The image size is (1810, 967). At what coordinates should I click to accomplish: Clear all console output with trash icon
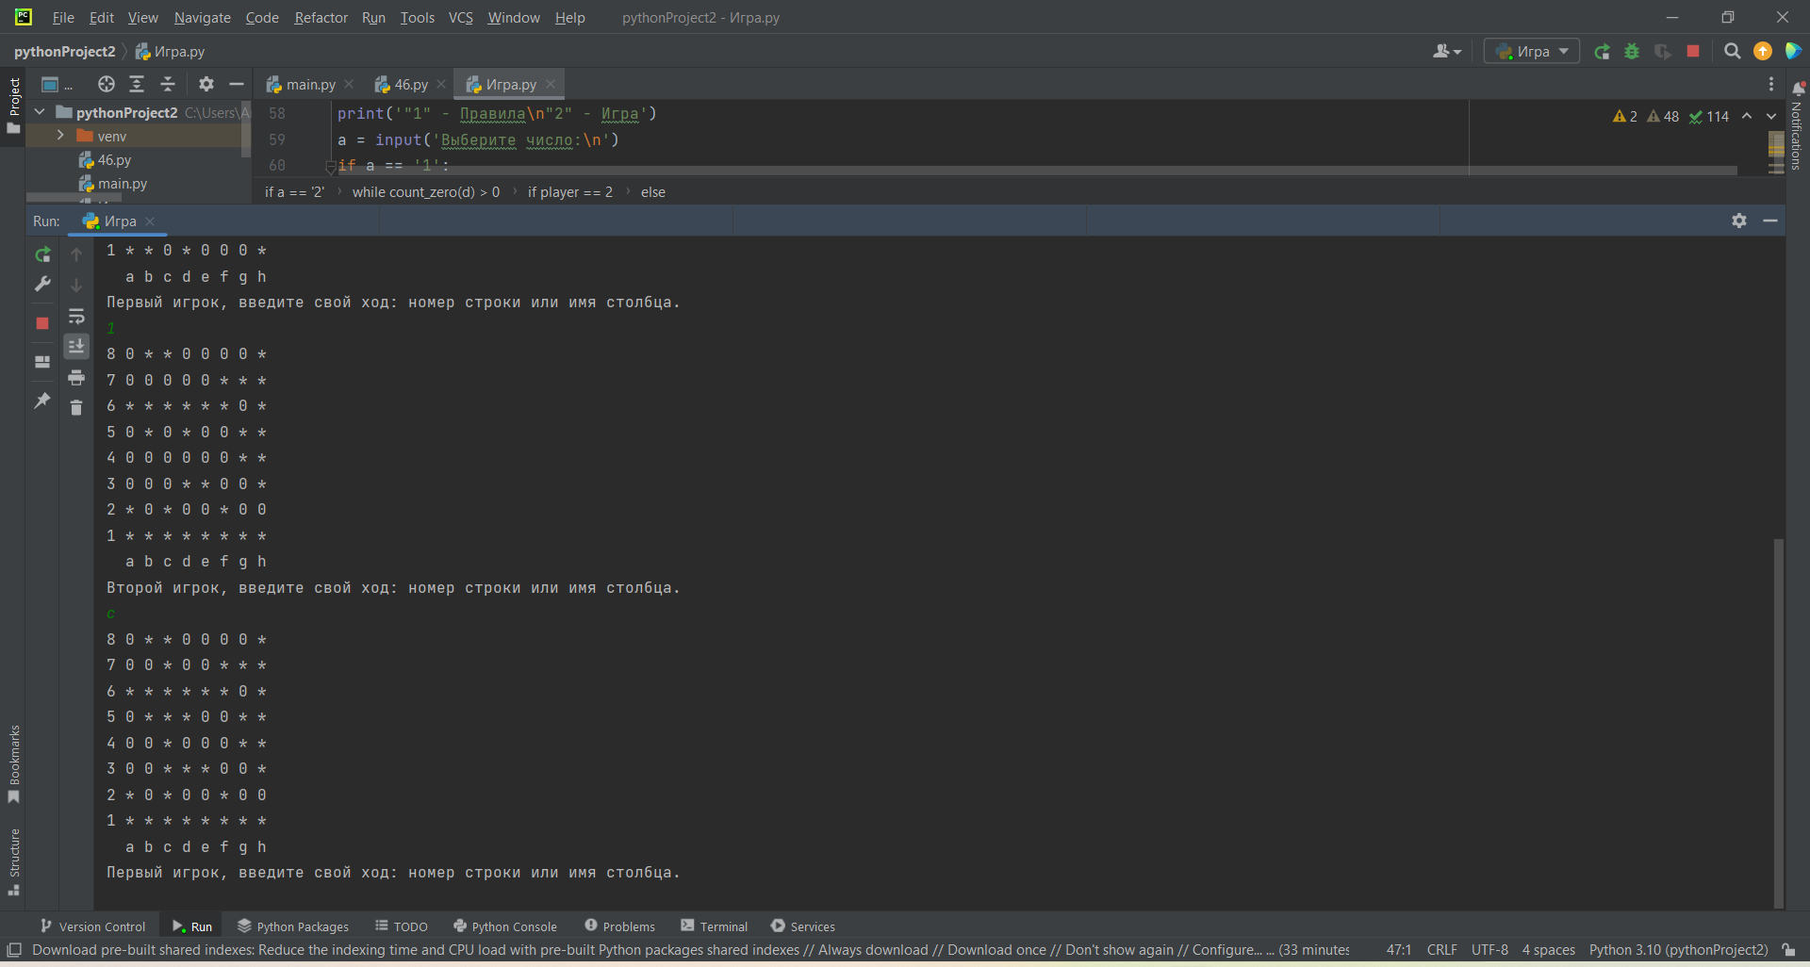[x=76, y=407]
